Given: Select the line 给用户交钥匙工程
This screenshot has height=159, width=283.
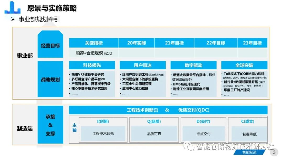Looking at the screenshot, I should 135,74.
